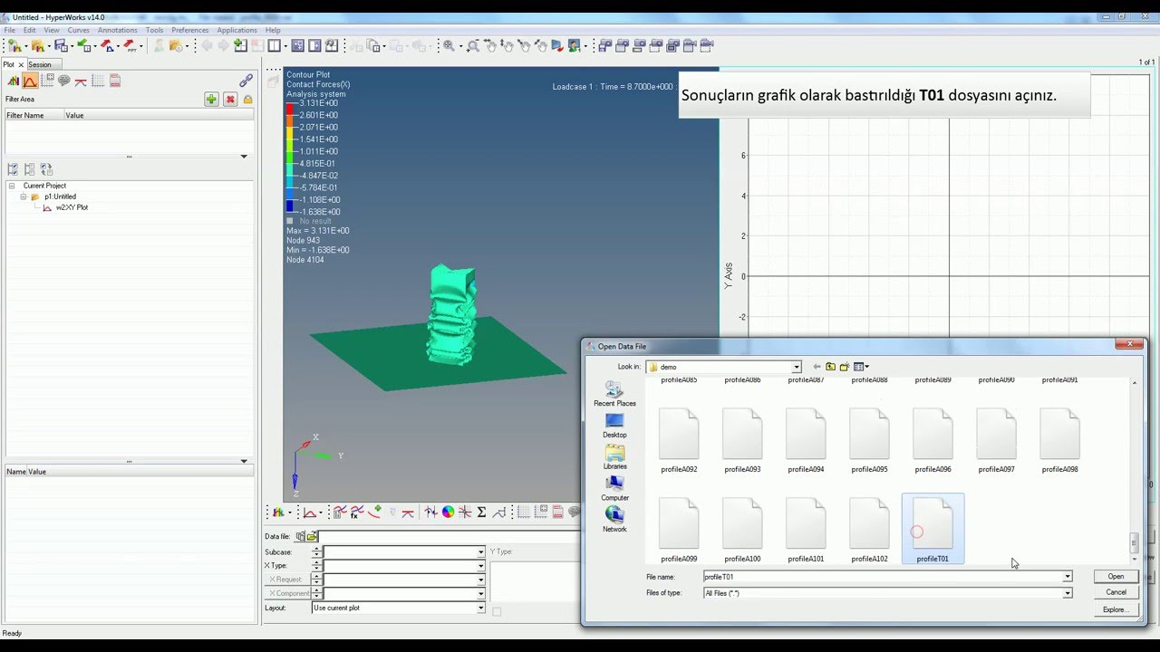The image size is (1160, 652).
Task: Click the colorful palette icon in bottom toolbar
Action: point(448,513)
